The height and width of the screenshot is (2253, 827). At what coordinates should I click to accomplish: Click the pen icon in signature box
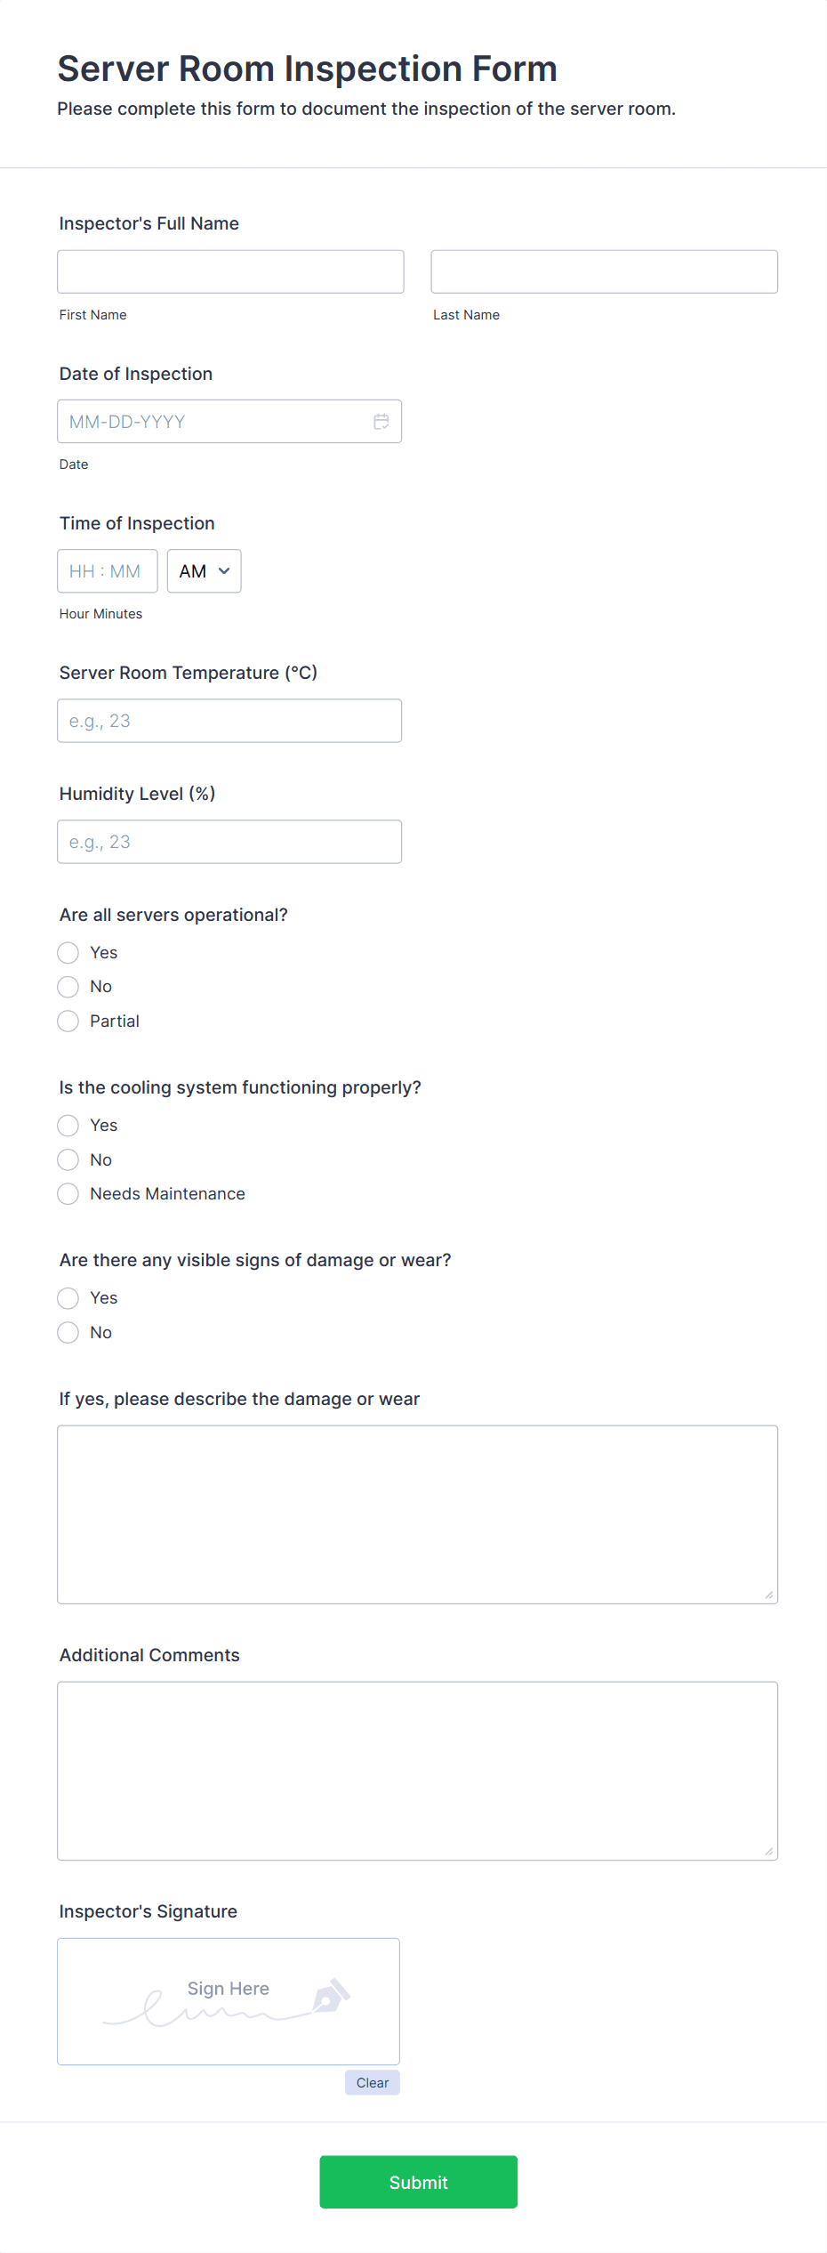(331, 1997)
